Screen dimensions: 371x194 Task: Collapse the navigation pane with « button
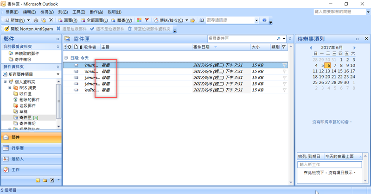[58, 39]
